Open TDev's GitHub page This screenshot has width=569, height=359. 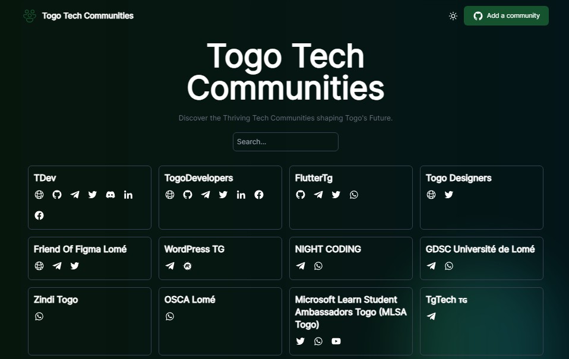click(x=57, y=195)
